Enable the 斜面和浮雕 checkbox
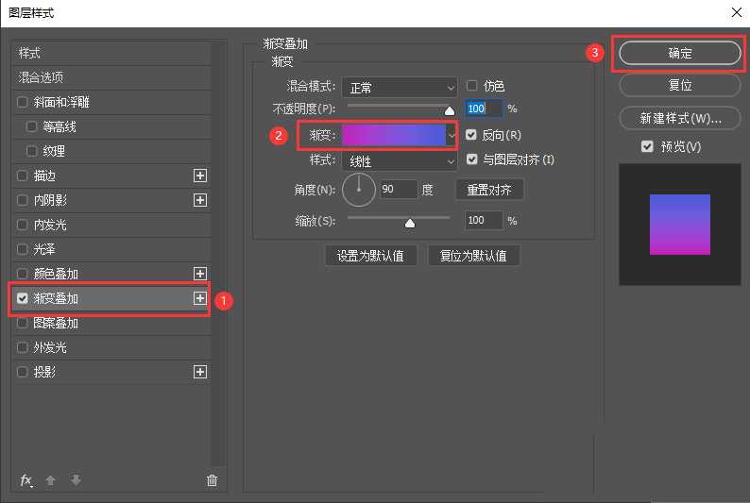The height and width of the screenshot is (503, 750). (x=22, y=102)
